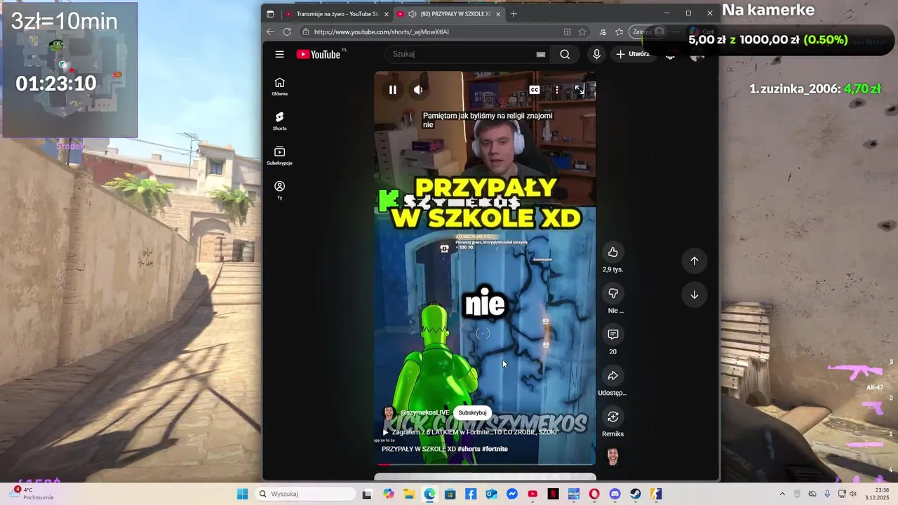Image resolution: width=898 pixels, height=505 pixels.
Task: Enter fullscreen on the Short
Action: (x=579, y=90)
